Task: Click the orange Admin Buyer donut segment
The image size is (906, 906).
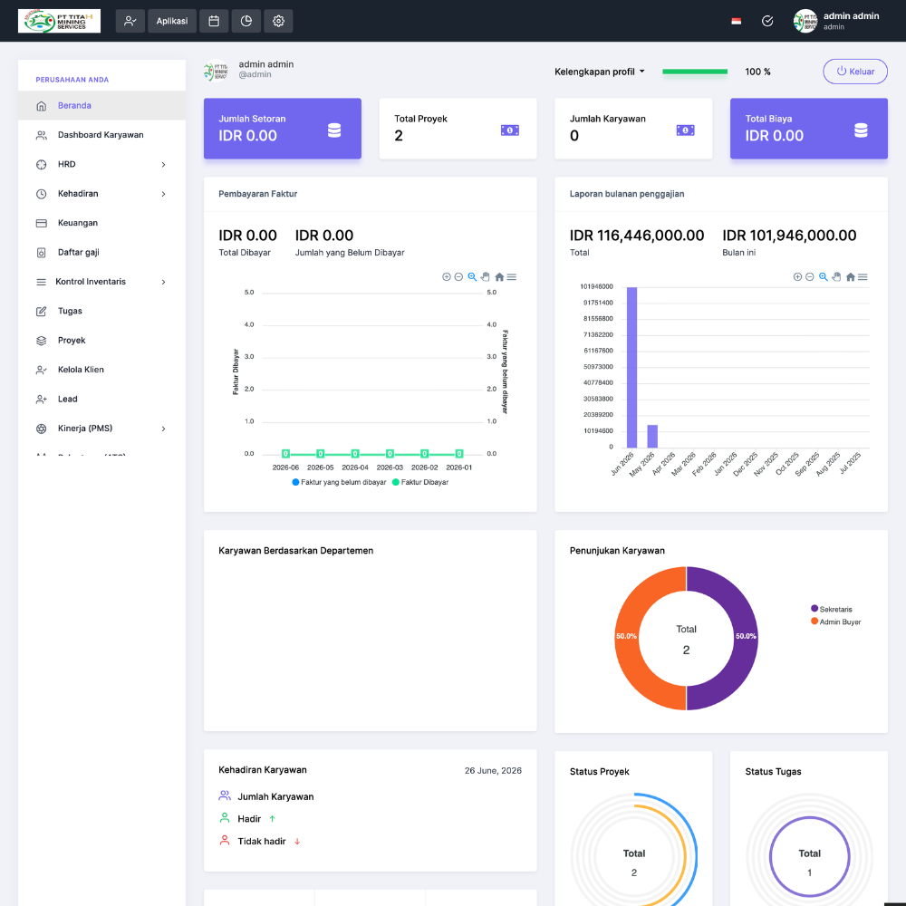Action: pyautogui.click(x=628, y=639)
